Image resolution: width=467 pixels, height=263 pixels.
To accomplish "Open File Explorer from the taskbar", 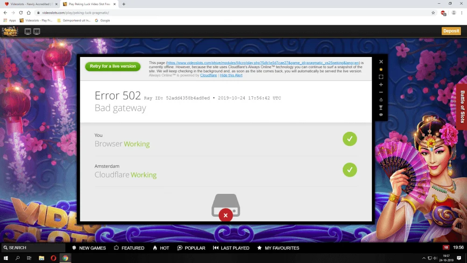I will [42, 258].
